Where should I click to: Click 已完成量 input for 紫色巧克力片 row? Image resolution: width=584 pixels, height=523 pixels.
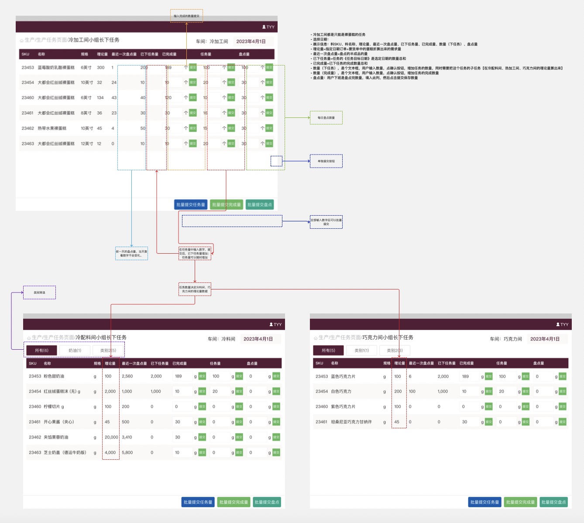click(x=470, y=406)
